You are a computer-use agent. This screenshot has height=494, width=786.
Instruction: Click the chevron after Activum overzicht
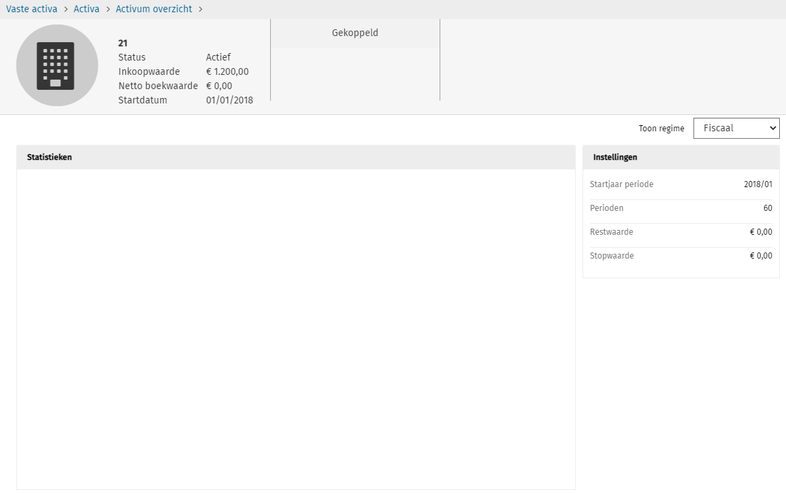coord(201,9)
